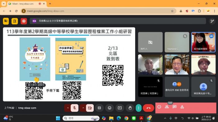
Task: Select the Yasmine C participant tile
Action: tap(177, 42)
